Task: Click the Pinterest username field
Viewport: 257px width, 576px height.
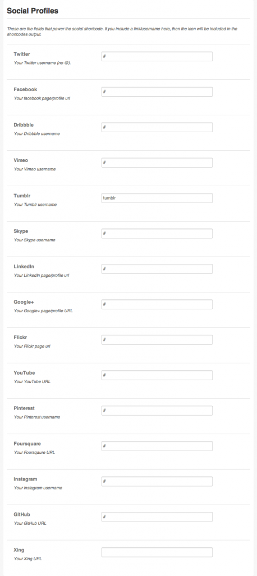Action: click(x=157, y=410)
